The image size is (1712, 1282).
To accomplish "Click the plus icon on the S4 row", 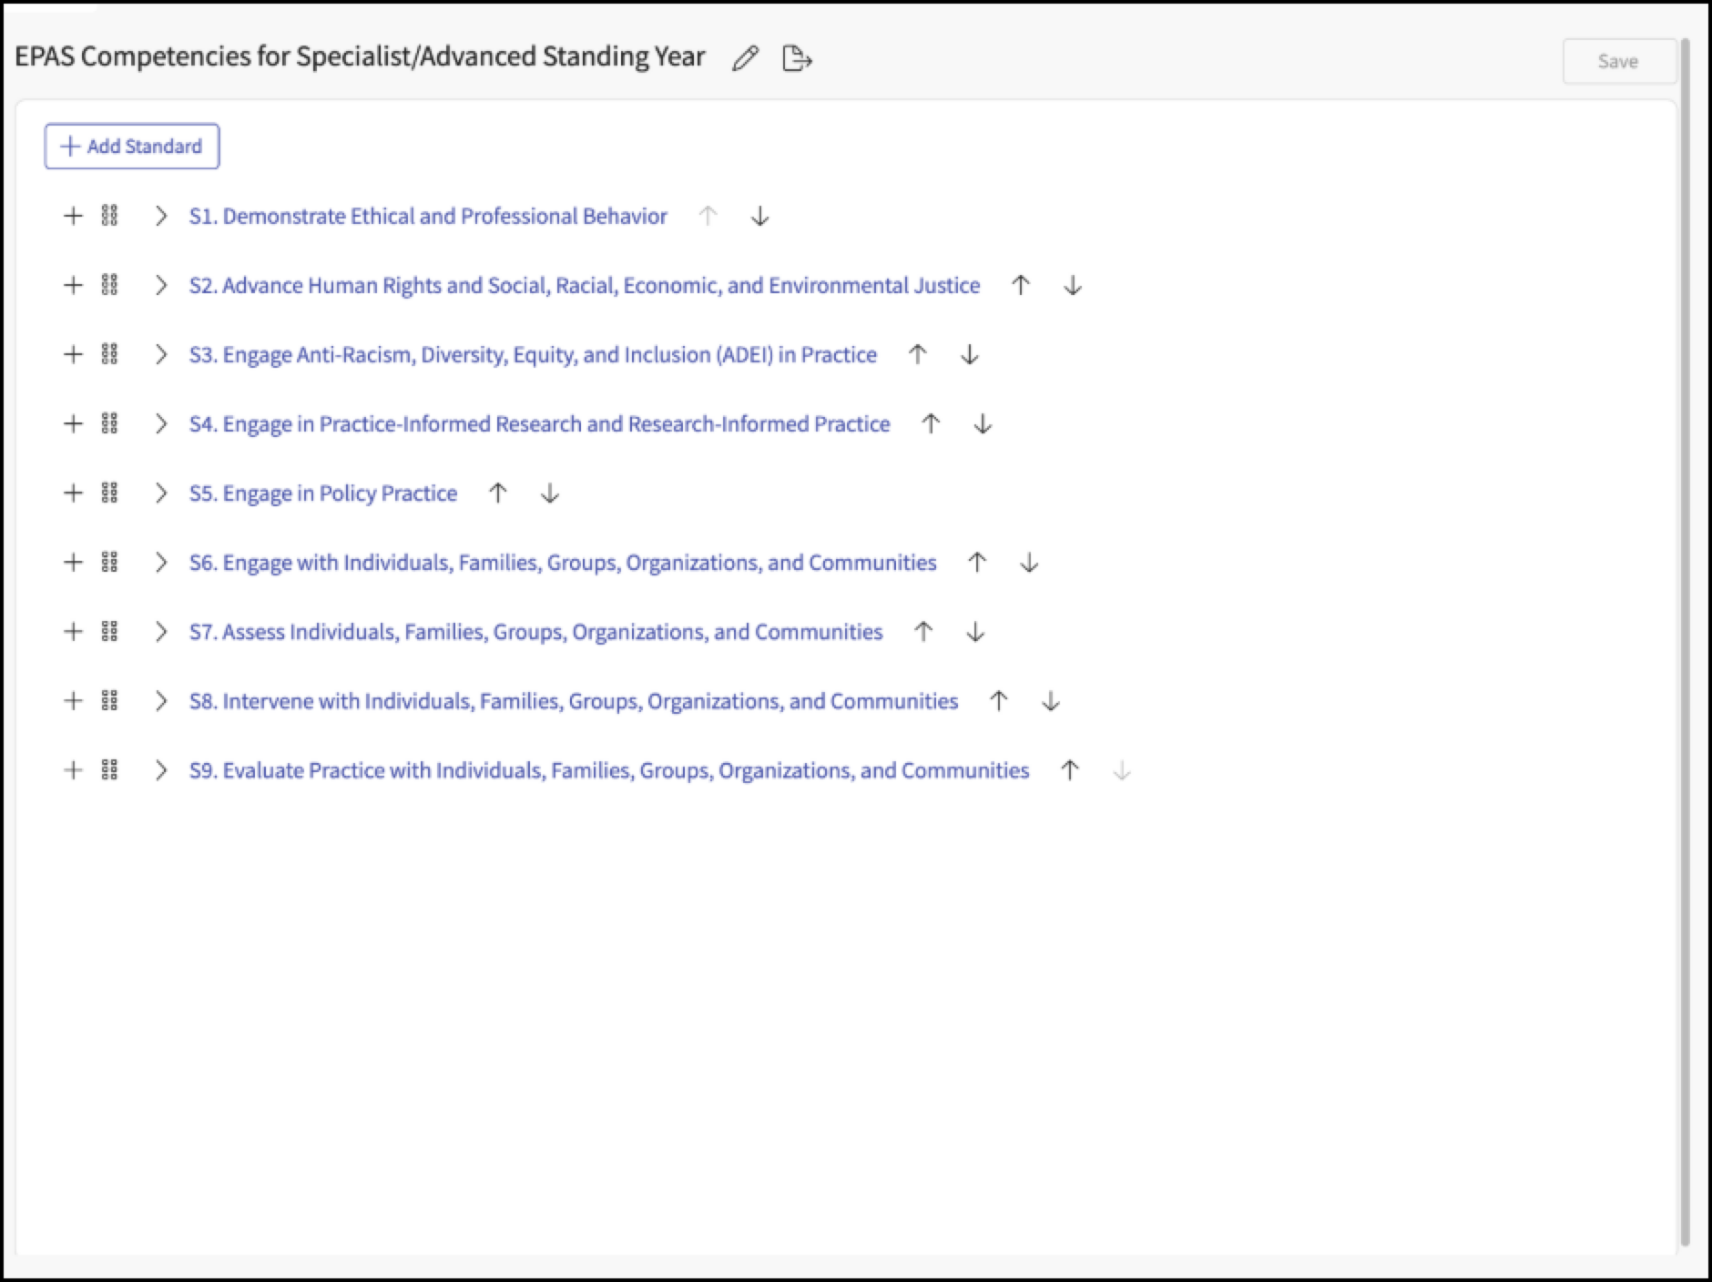I will click(x=73, y=423).
